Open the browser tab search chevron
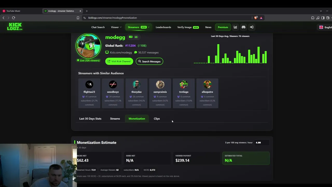 coord(321,11)
